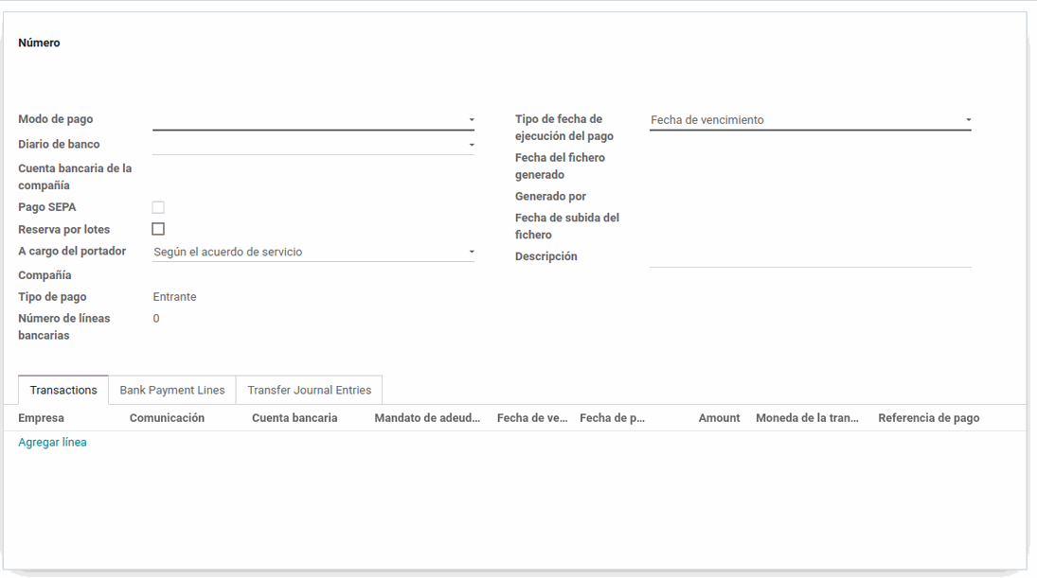Enable the Reserva por lotes checkbox
Screen dimensions: 1037x578
tap(158, 229)
